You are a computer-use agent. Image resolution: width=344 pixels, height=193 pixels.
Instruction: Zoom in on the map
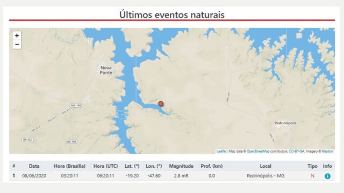(x=17, y=35)
